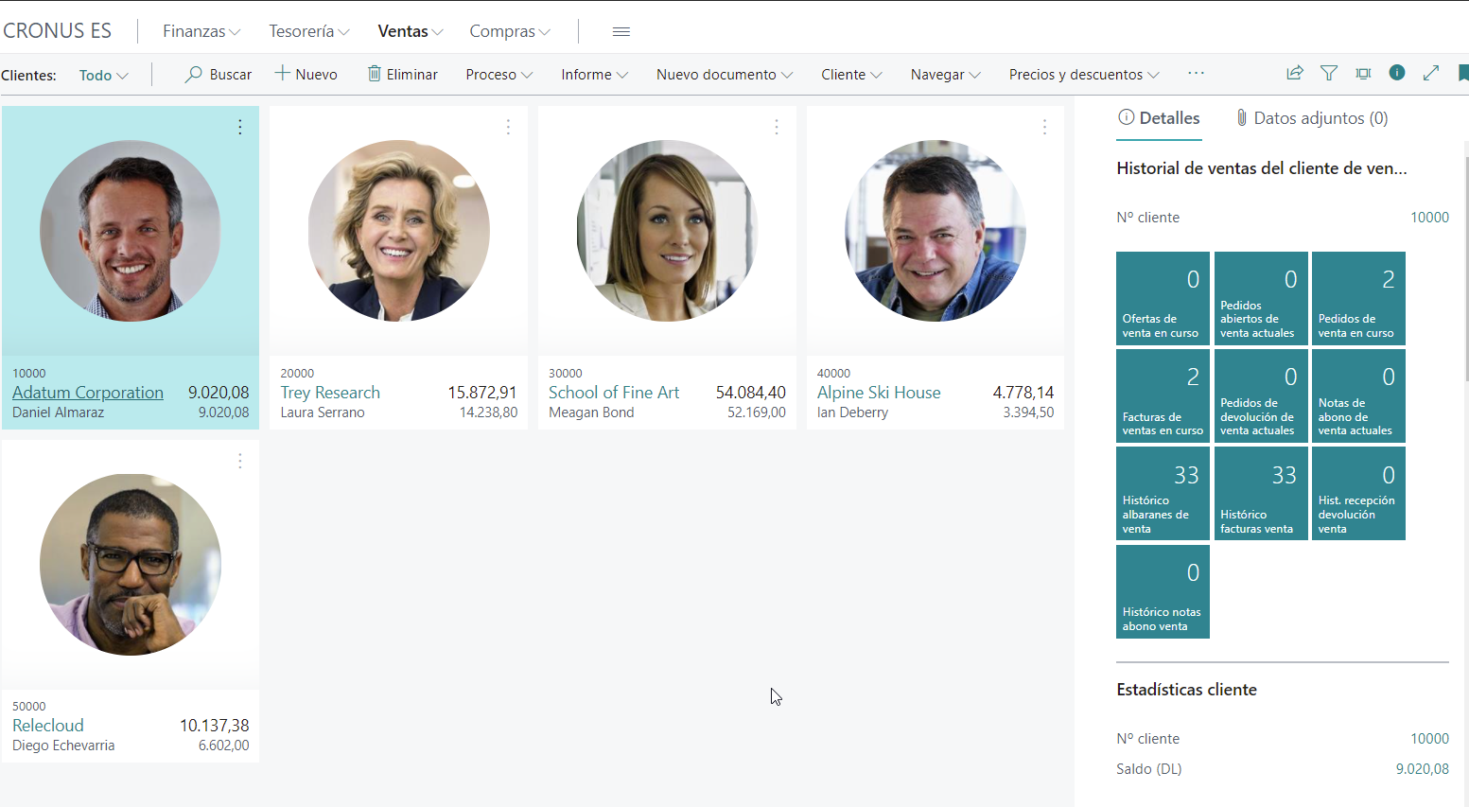Switch the customer list layout view icon

[1363, 73]
